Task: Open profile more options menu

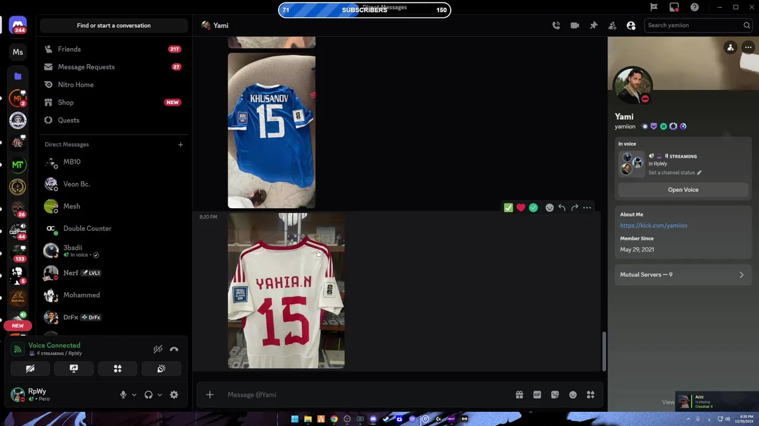Action: [748, 48]
